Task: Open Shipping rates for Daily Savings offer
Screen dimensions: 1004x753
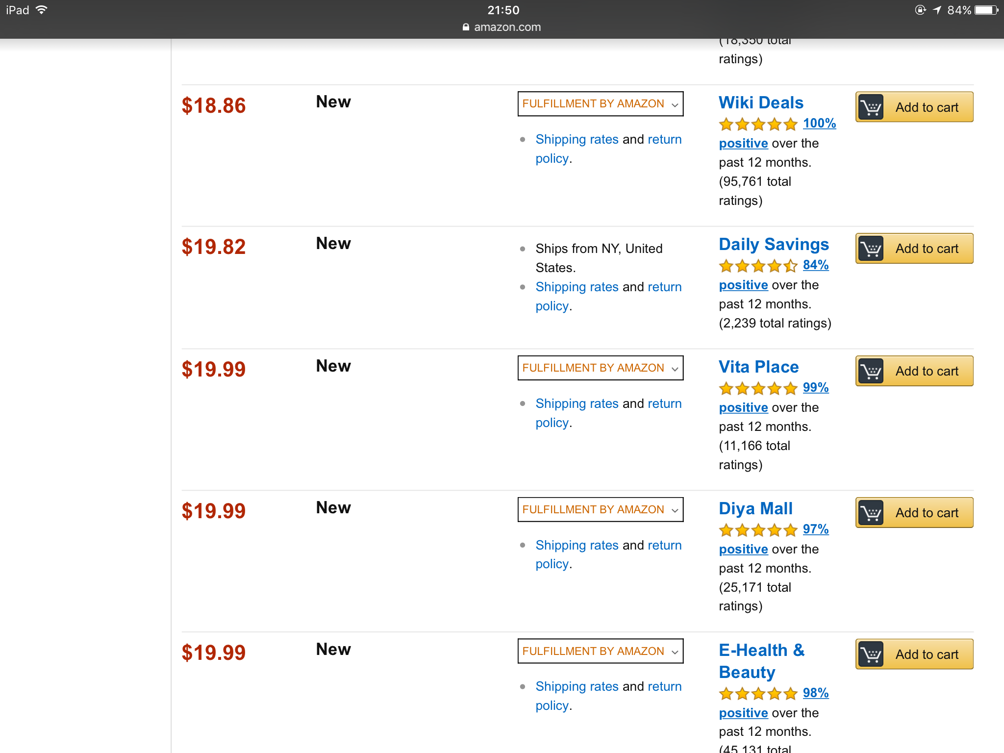Action: (577, 287)
